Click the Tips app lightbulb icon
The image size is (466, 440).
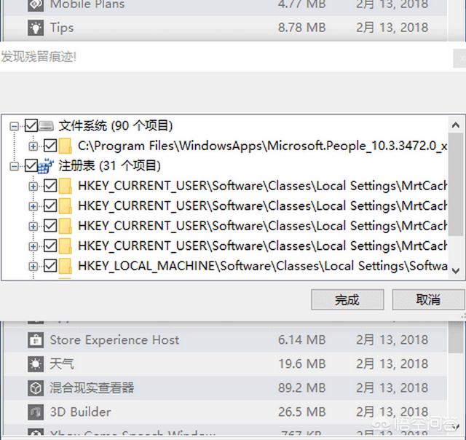tap(36, 28)
